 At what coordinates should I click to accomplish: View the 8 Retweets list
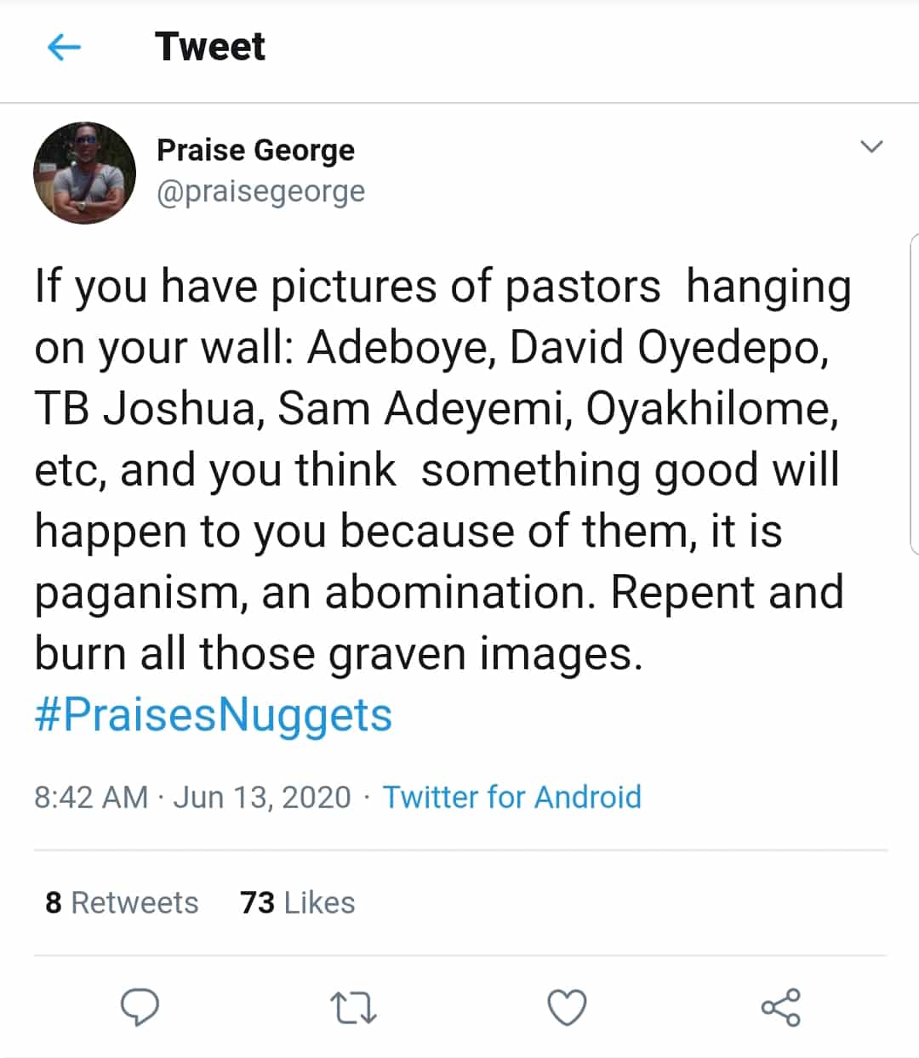coord(122,902)
